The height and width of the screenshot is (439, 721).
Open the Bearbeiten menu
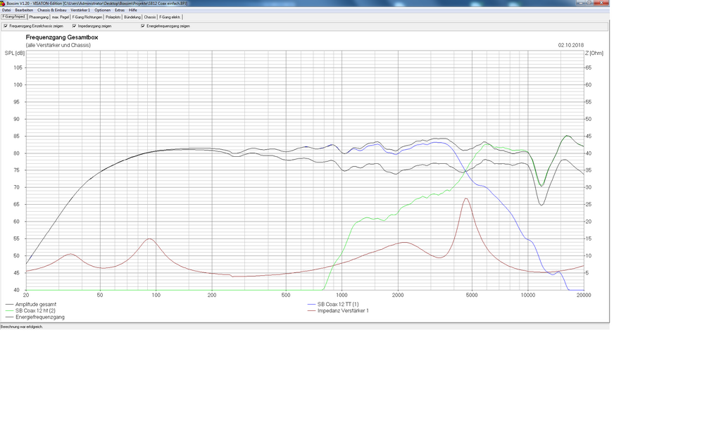pyautogui.click(x=24, y=10)
